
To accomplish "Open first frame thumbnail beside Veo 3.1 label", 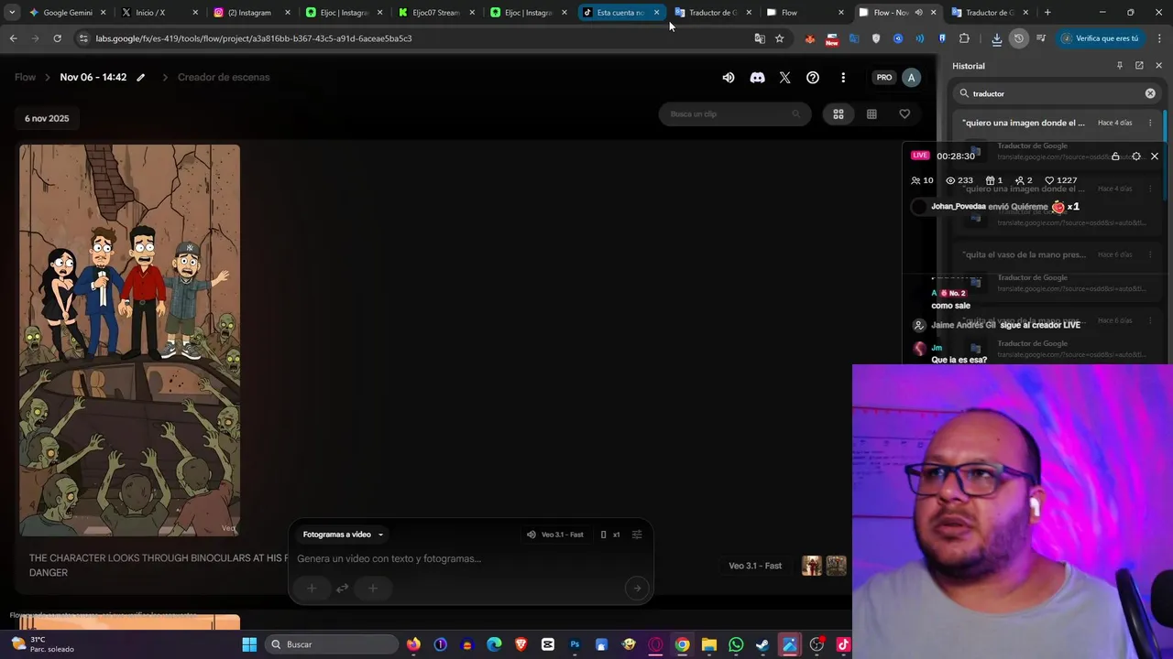I will [811, 566].
